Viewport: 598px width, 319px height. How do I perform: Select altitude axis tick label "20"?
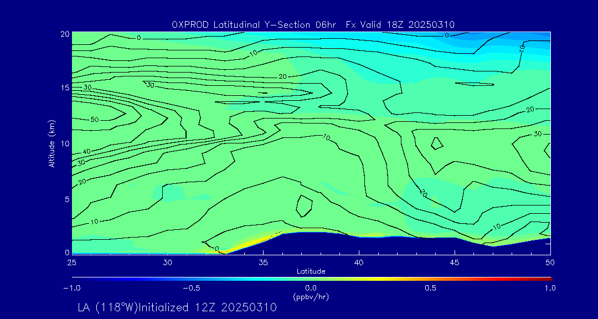coord(65,33)
